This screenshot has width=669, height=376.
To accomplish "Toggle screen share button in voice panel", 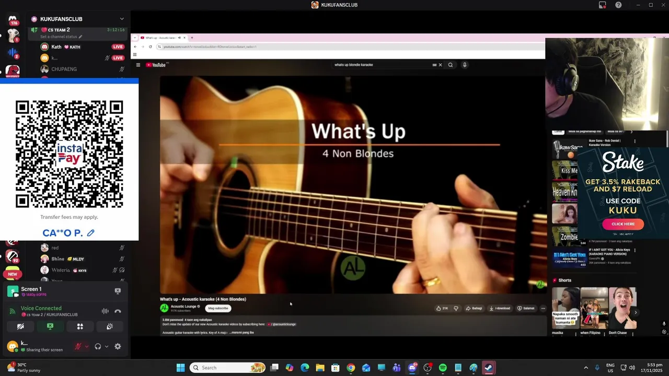I will tap(50, 326).
